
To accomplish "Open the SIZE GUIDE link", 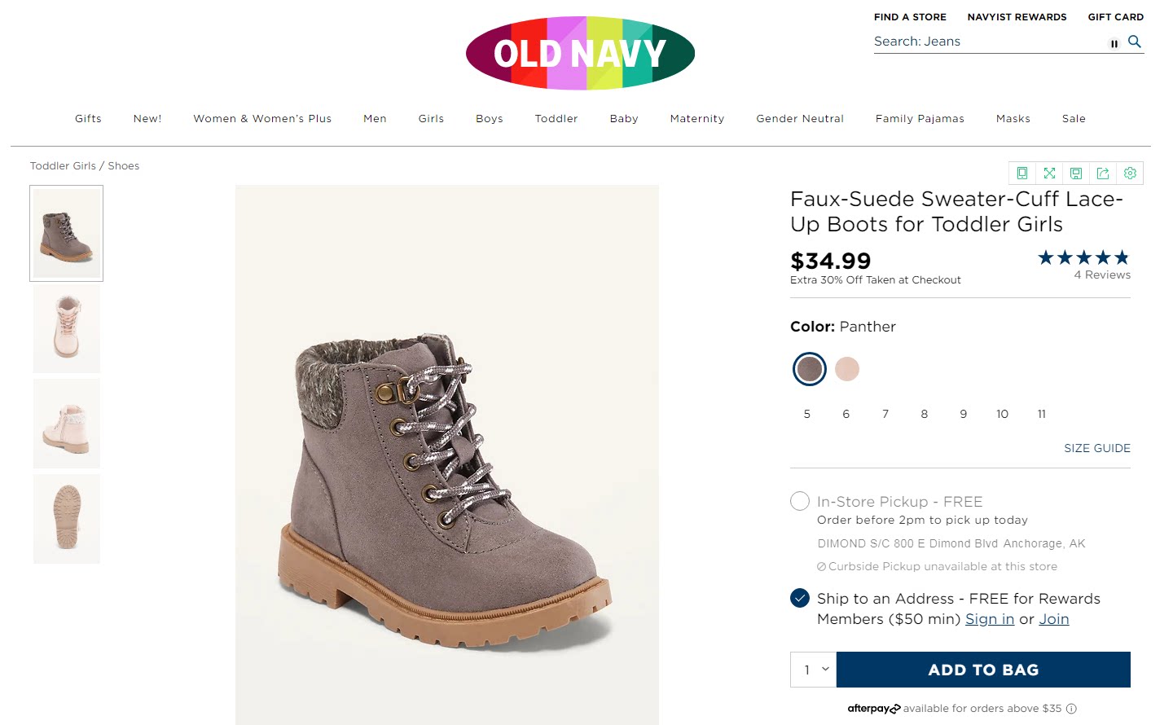I will click(1096, 448).
